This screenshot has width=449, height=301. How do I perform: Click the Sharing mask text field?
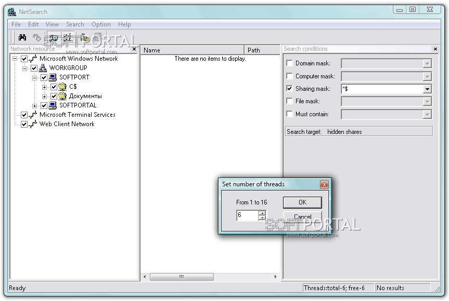click(x=382, y=89)
